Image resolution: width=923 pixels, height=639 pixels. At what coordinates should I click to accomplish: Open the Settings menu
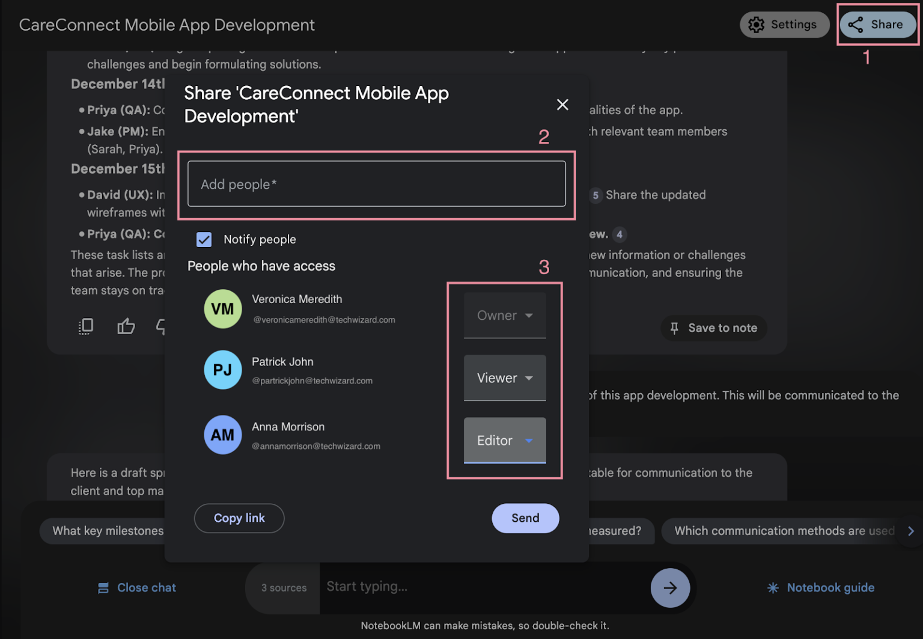coord(784,25)
